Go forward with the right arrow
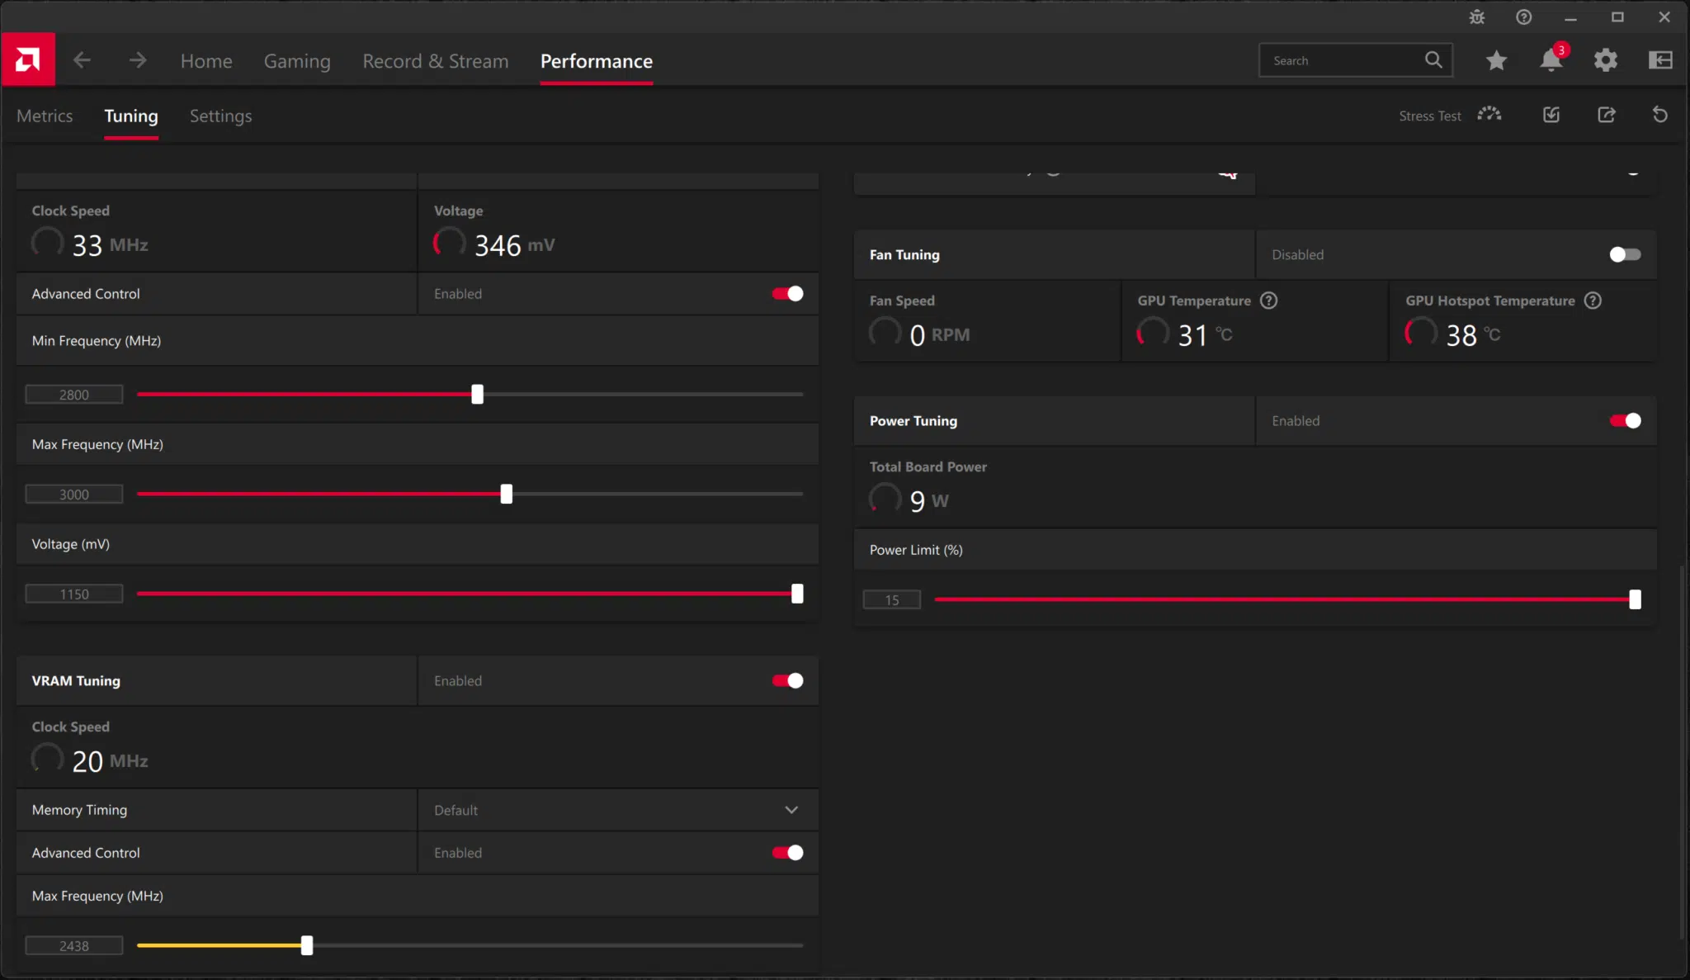The image size is (1690, 980). pos(138,60)
